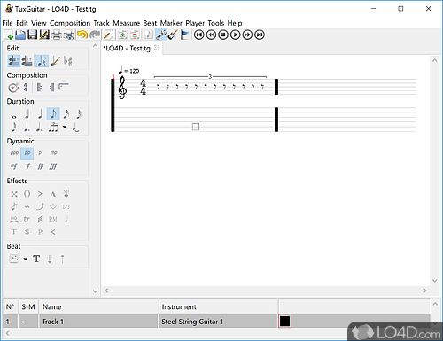Click the Save file floppy icon
The width and height of the screenshot is (443, 341).
[x=32, y=35]
